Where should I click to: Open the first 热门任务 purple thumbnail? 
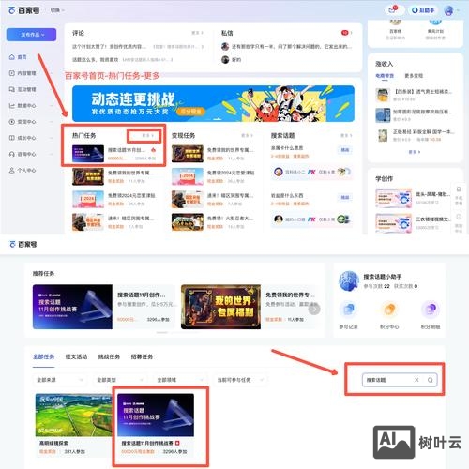pyautogui.click(x=88, y=154)
